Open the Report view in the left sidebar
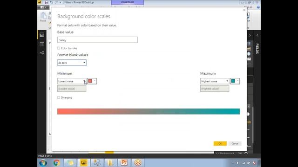Viewport: 298px width, 167px height. tap(42, 35)
